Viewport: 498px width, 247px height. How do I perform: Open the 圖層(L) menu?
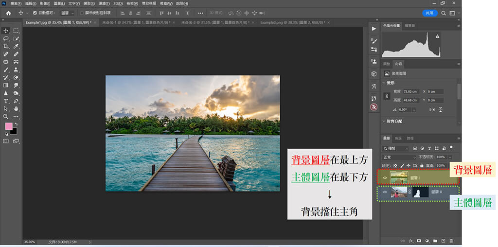(59, 3)
